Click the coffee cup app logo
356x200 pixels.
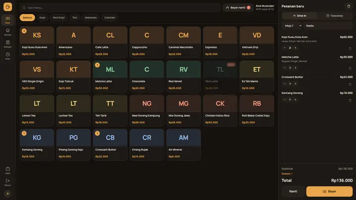(x=8, y=7)
